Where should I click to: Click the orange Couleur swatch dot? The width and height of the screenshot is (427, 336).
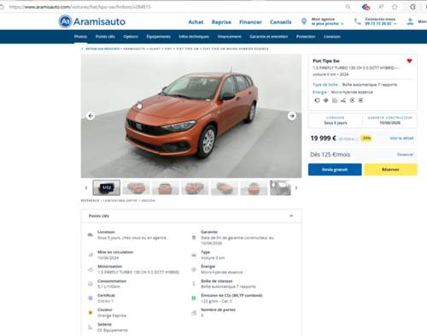pyautogui.click(x=91, y=313)
